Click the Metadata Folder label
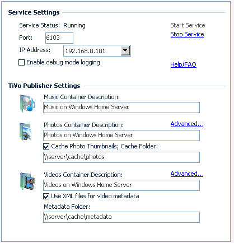This screenshot has height=243, width=234. pyautogui.click(x=67, y=207)
